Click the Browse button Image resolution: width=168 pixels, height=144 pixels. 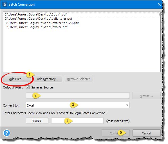tap(146, 96)
